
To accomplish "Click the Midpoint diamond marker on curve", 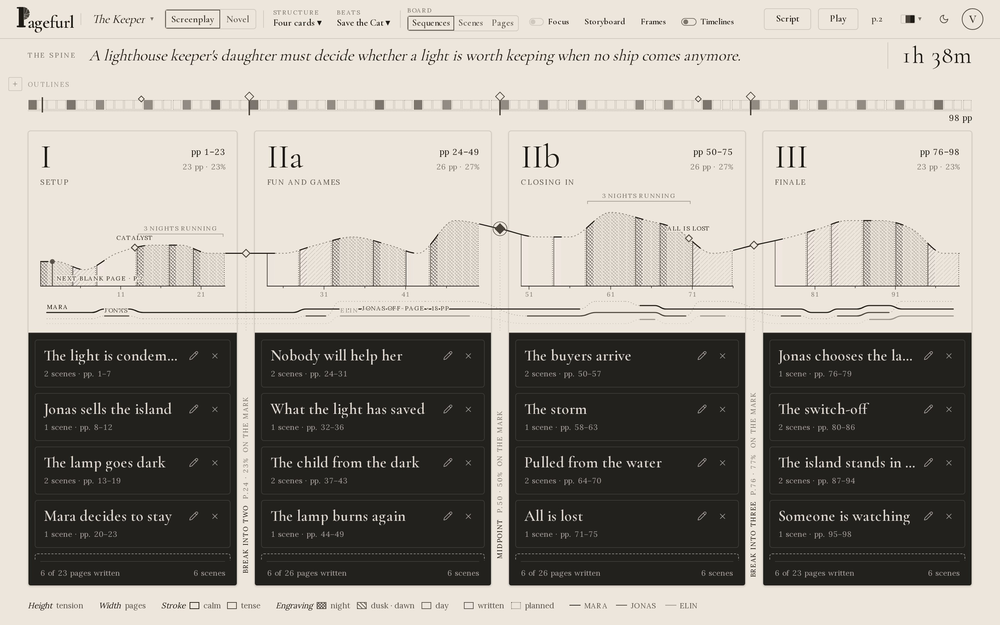I will [x=500, y=228].
